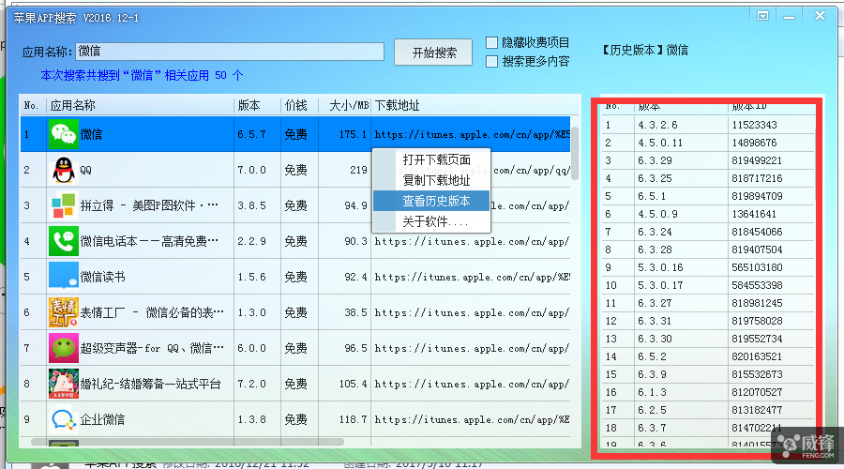844x469 pixels.
Task: Select the 婚礼纪-结婚筹备一站式平台 row name
Action: [x=150, y=384]
